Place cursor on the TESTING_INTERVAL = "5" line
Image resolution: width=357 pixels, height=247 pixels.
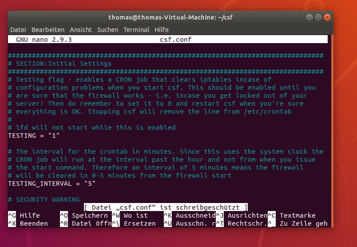coord(52,183)
